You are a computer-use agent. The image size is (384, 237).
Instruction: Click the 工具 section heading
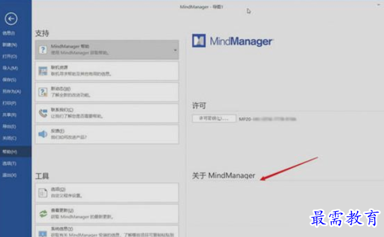pyautogui.click(x=42, y=176)
